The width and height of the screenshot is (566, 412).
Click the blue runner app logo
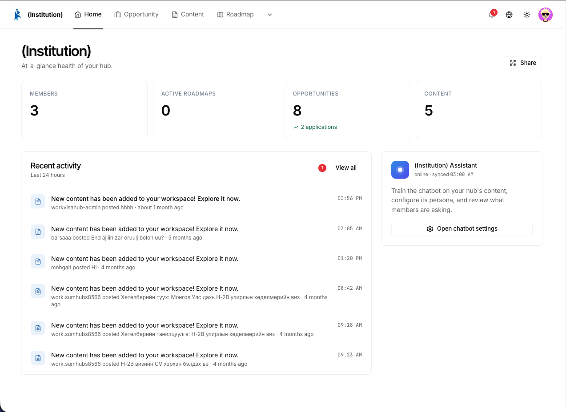point(17,15)
